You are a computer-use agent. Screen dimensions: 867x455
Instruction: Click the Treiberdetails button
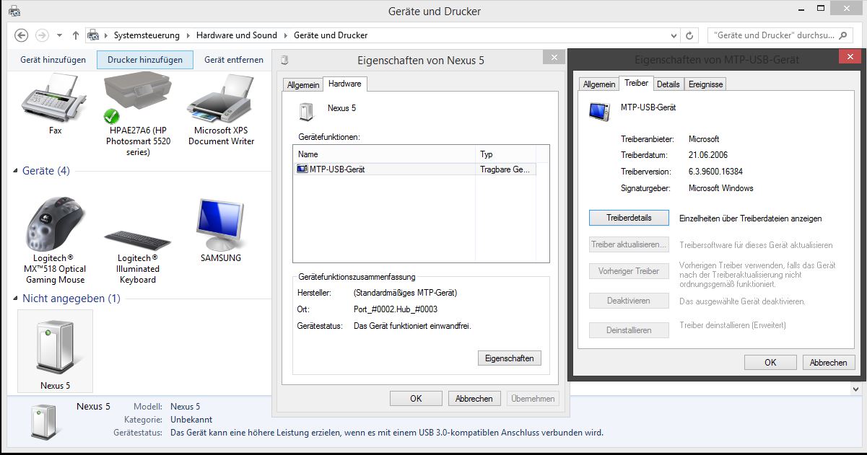[629, 217]
